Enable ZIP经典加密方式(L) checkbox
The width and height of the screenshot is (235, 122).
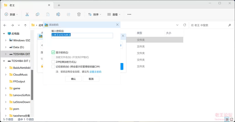(53, 62)
